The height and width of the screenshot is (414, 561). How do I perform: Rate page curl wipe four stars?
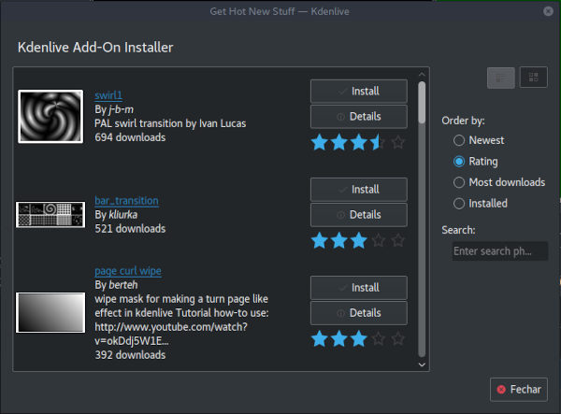point(378,339)
